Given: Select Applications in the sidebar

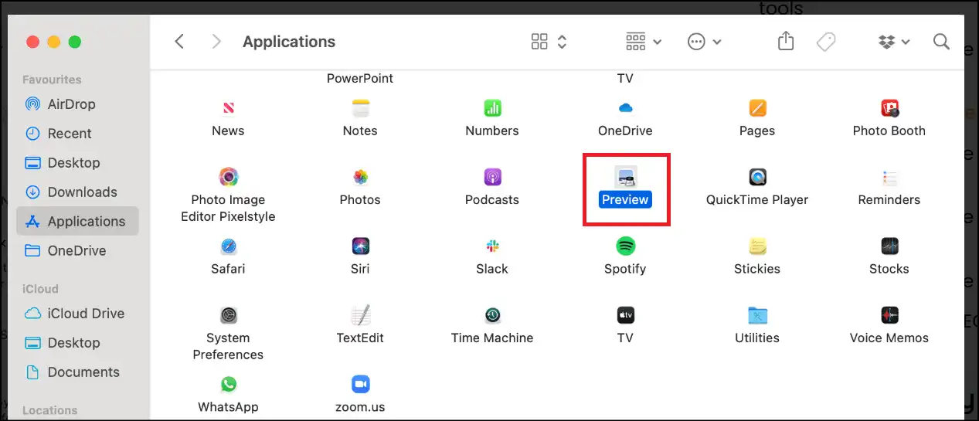Looking at the screenshot, I should click(77, 222).
